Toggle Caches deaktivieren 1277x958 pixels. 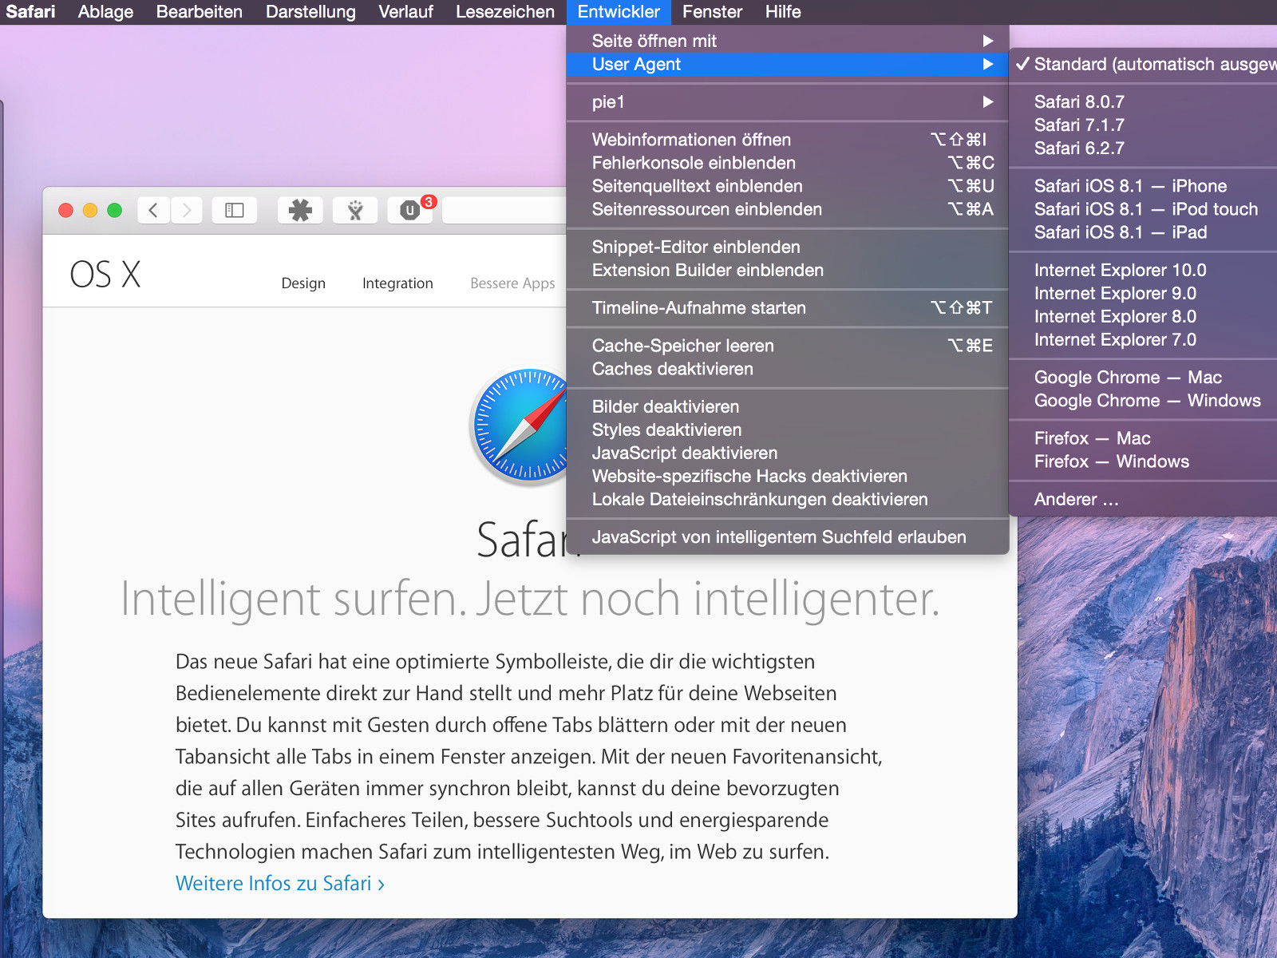pos(788,369)
